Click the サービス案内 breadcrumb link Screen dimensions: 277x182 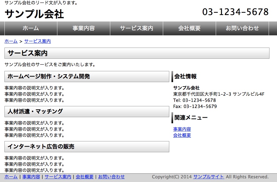tap(37, 41)
